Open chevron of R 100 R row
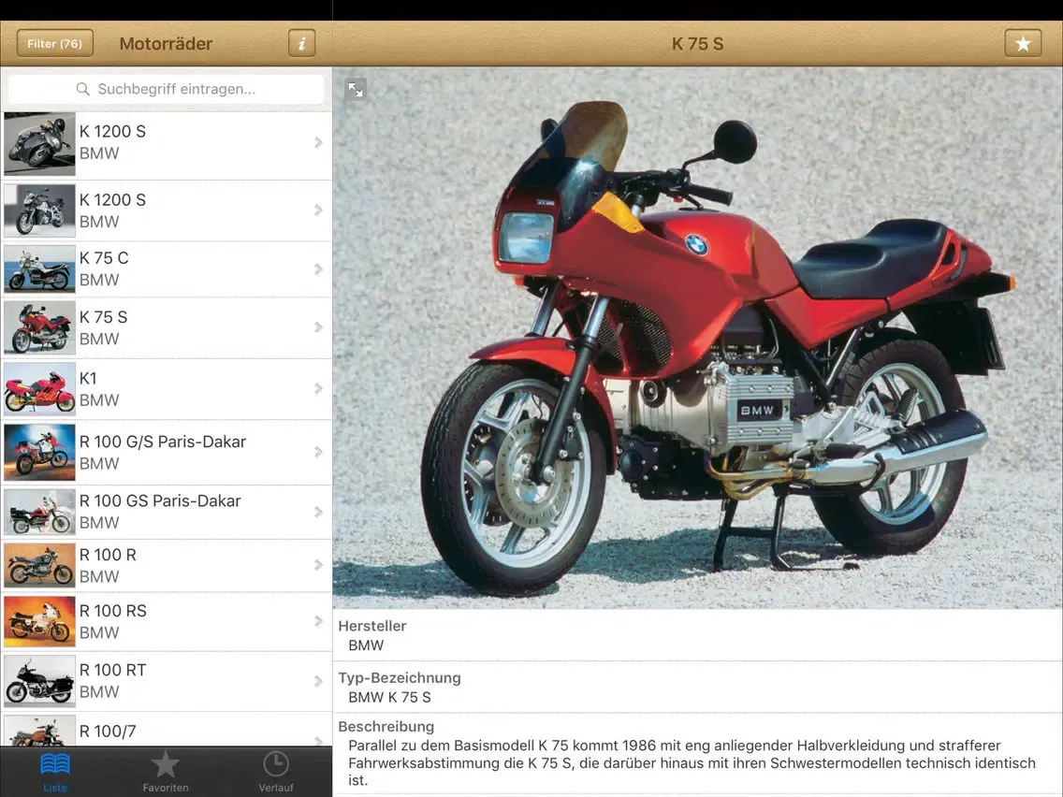 click(318, 565)
